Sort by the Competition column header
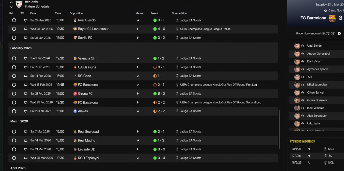The height and width of the screenshot is (171, 344). tap(179, 13)
